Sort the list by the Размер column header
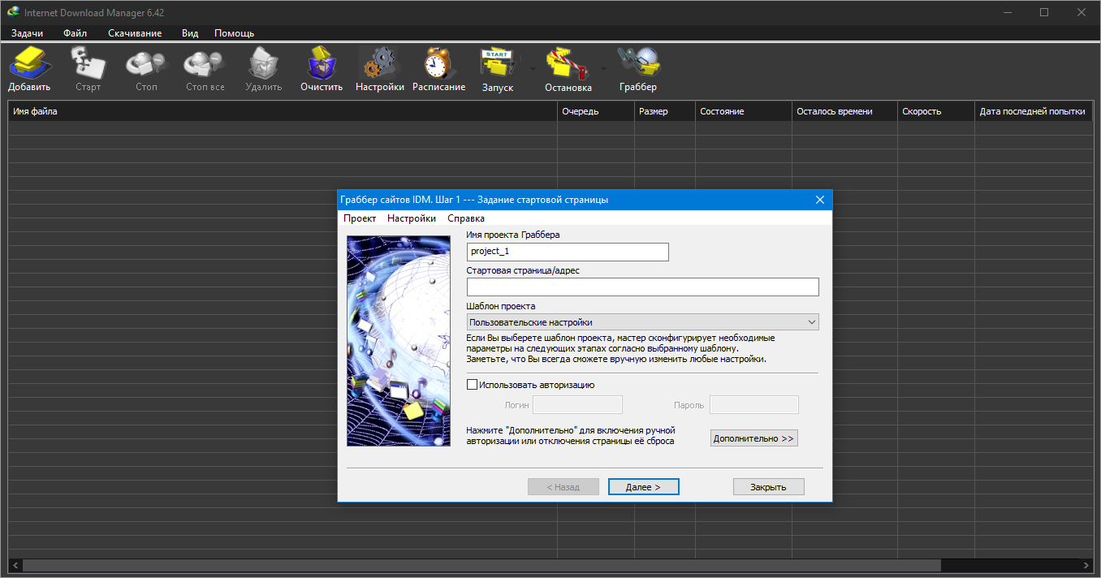This screenshot has width=1101, height=578. (664, 111)
